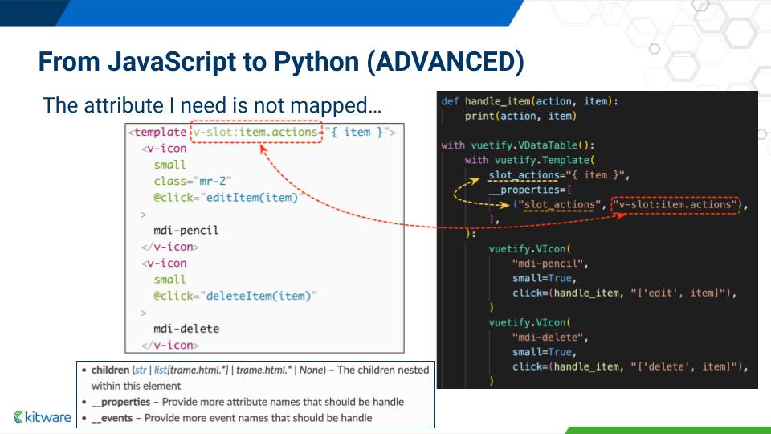The width and height of the screenshot is (771, 434).
Task: Click the 'small=True,' line under mdi-delete
Action: click(545, 352)
